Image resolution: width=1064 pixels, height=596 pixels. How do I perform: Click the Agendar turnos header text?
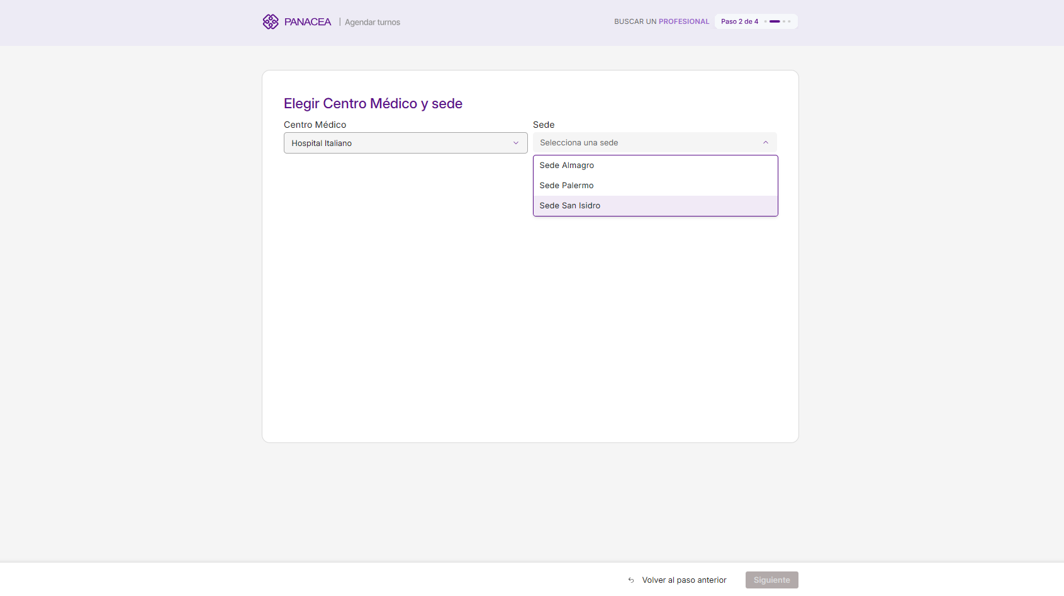[372, 22]
